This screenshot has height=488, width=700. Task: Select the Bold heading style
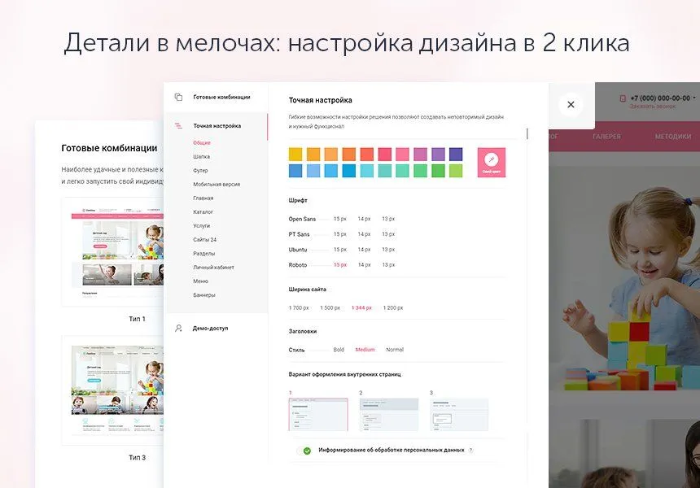click(339, 350)
